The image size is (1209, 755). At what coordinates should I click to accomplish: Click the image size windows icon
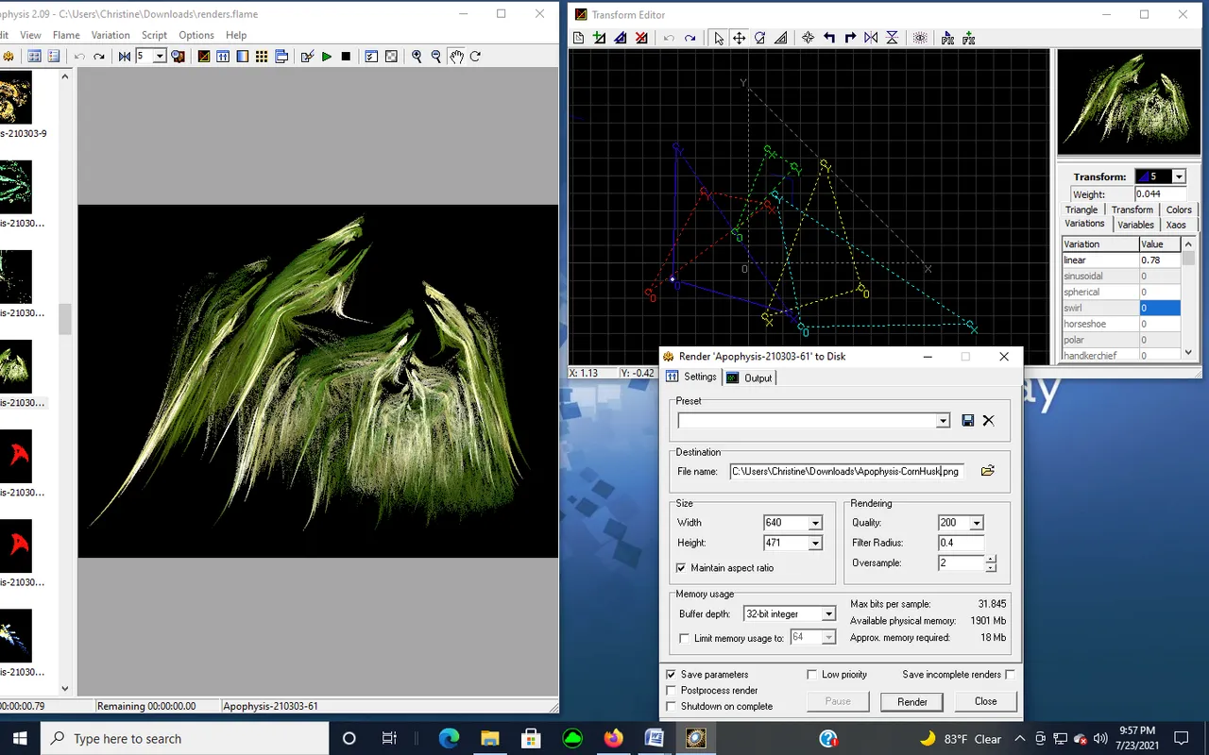tap(281, 57)
